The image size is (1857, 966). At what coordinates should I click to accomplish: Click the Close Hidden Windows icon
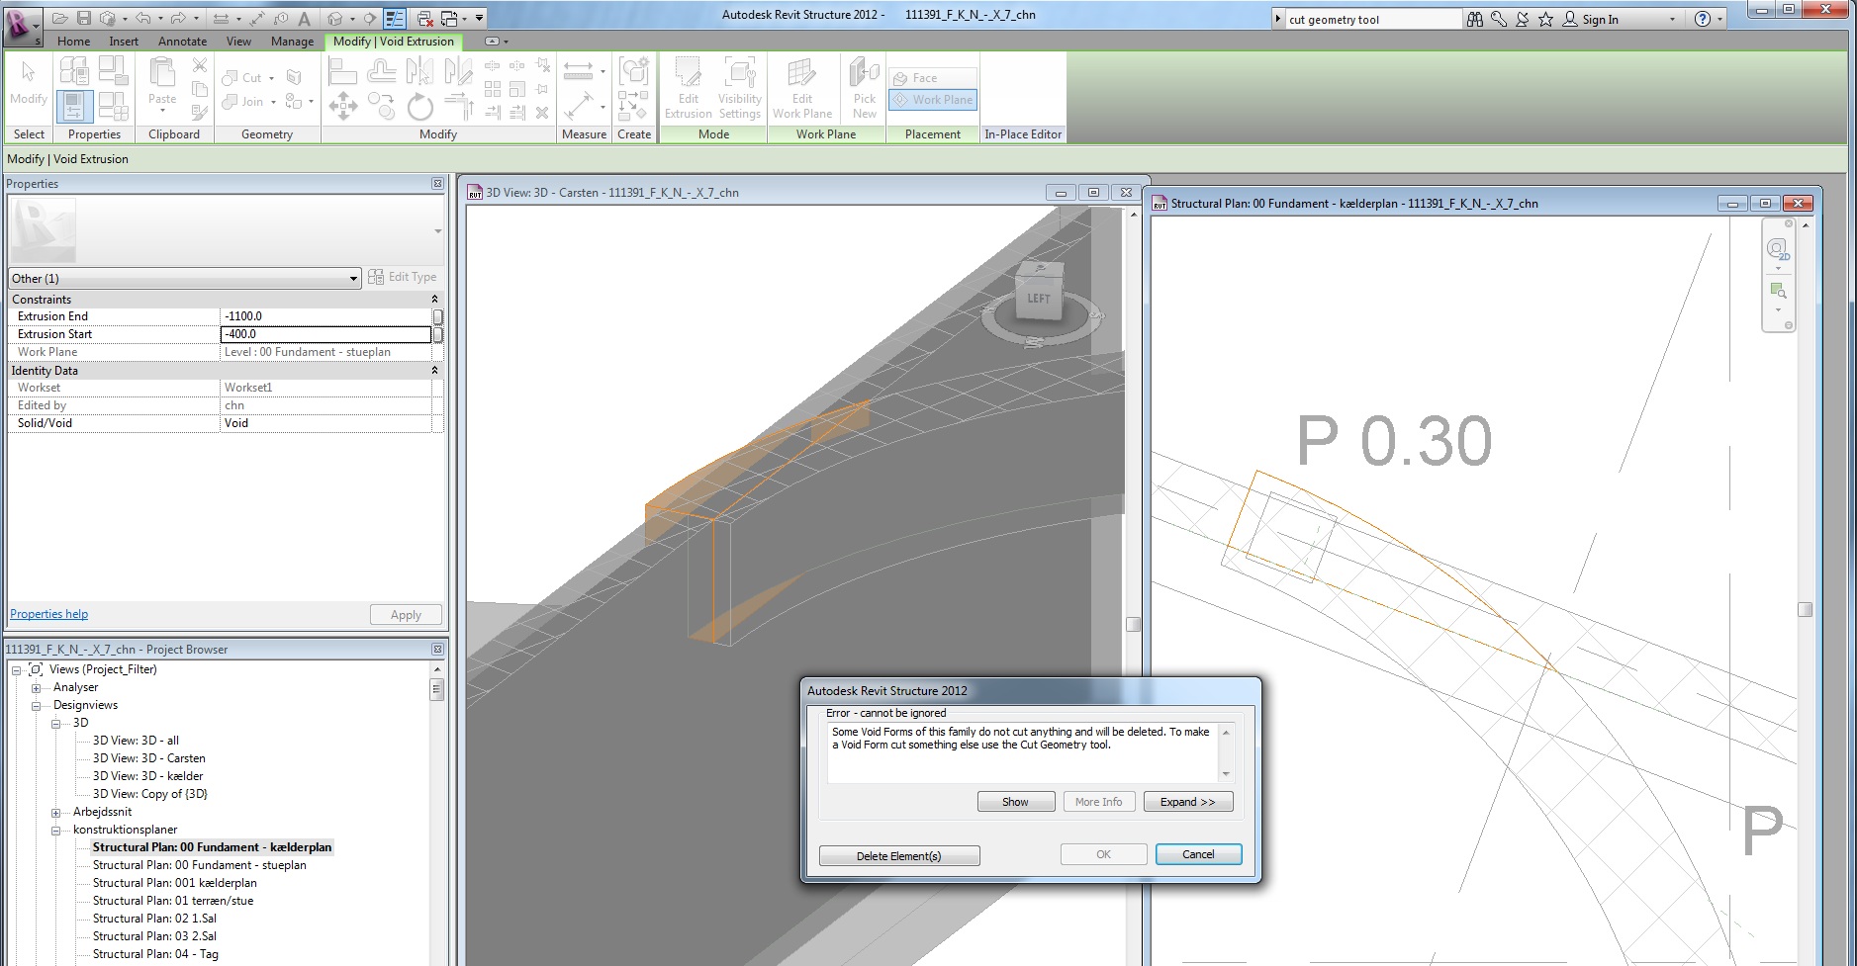pyautogui.click(x=424, y=18)
